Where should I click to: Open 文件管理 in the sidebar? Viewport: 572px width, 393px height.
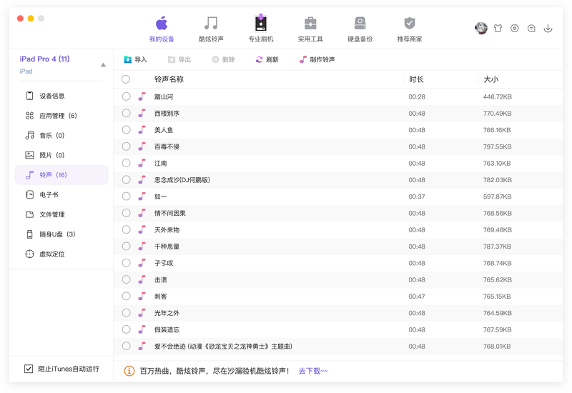(x=51, y=214)
